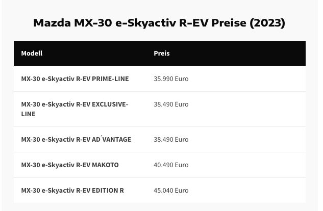
Task: Click empty space right of MAKOTO price
Action: [247, 165]
